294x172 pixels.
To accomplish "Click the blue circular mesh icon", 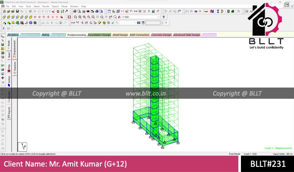I will click(31, 23).
